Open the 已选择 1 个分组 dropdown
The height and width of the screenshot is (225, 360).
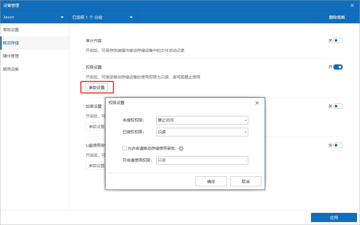pos(103,17)
